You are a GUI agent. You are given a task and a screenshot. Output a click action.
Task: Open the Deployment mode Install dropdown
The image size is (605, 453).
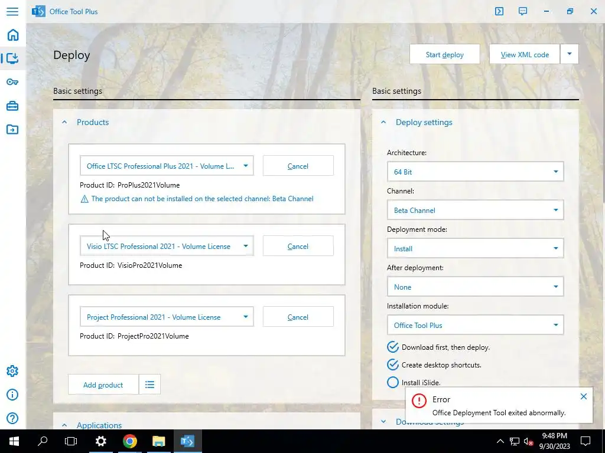pyautogui.click(x=476, y=248)
